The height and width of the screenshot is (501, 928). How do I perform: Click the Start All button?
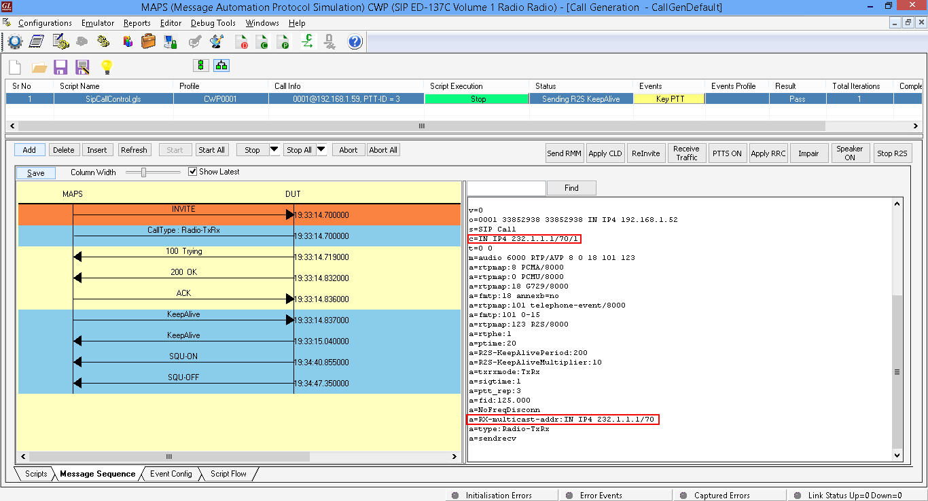coord(212,150)
